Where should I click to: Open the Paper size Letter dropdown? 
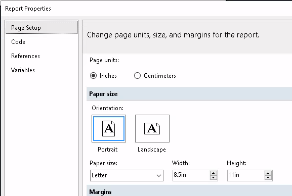click(127, 175)
